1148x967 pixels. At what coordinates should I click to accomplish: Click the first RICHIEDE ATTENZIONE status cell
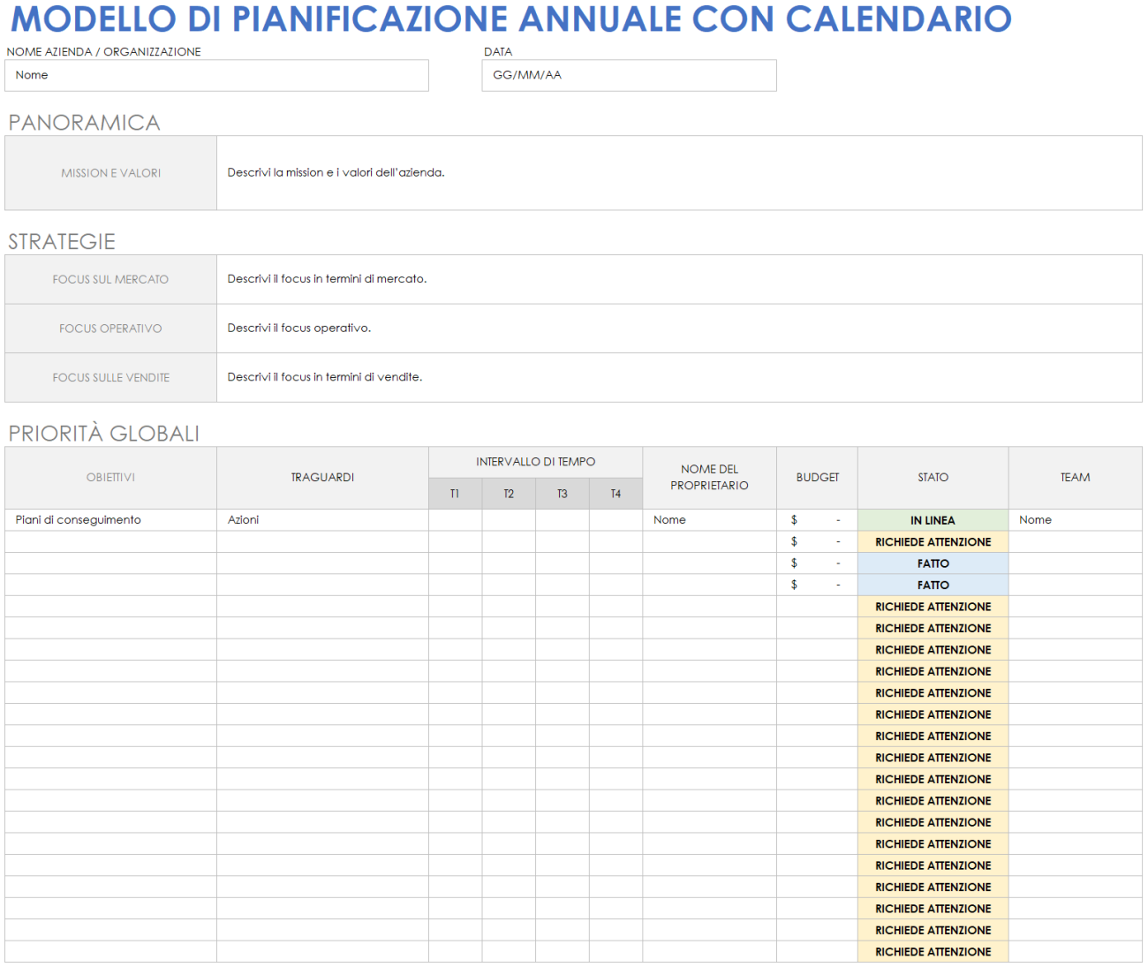click(933, 541)
